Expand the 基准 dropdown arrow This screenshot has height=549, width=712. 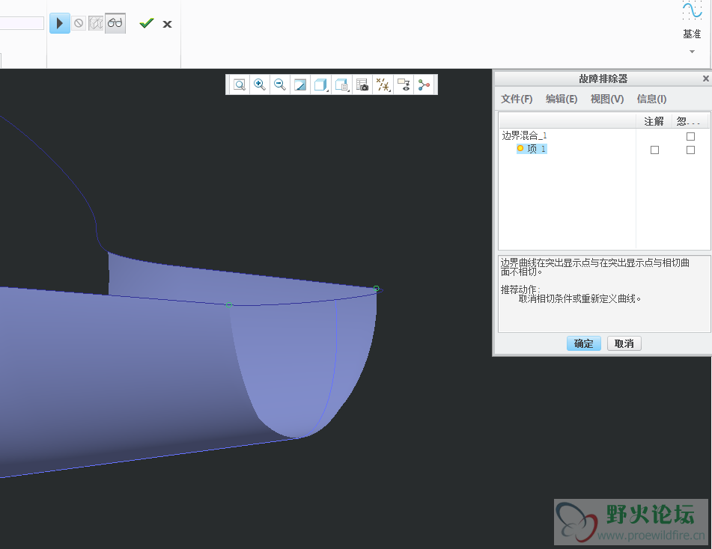click(x=692, y=52)
